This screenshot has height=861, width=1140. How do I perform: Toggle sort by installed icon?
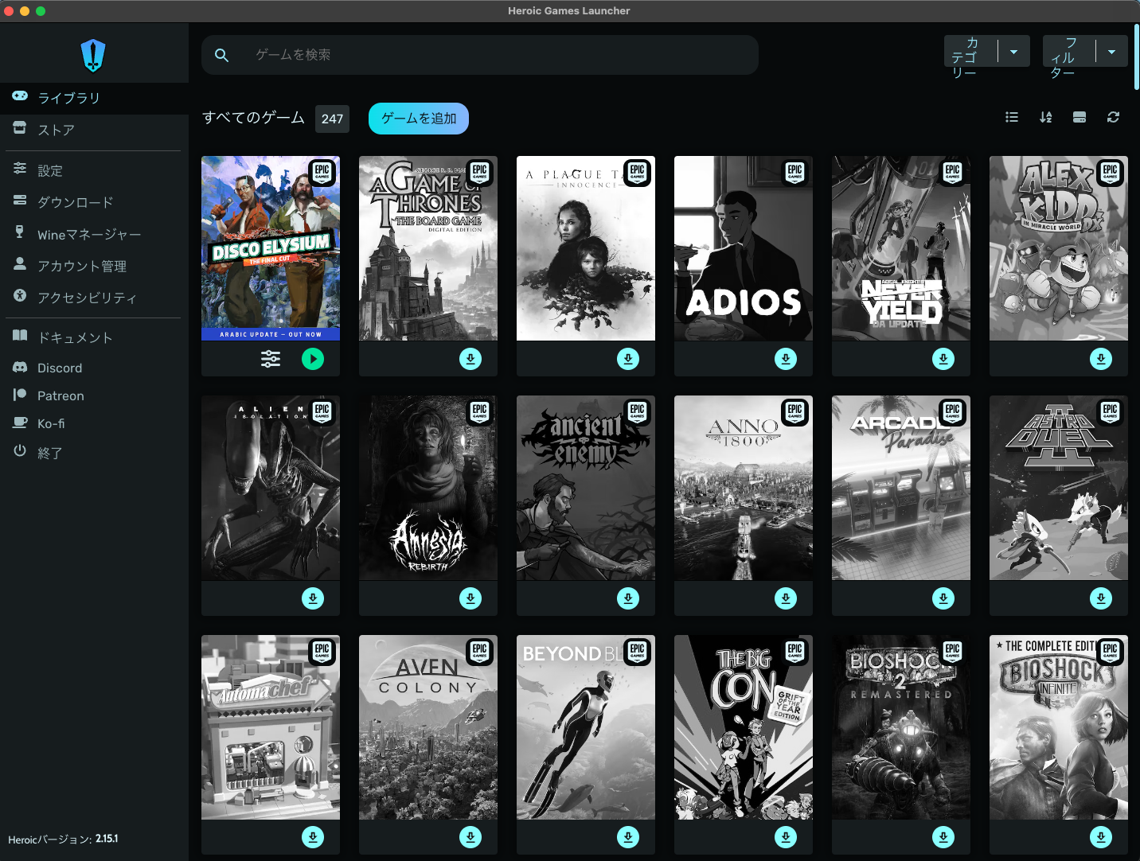coord(1079,117)
